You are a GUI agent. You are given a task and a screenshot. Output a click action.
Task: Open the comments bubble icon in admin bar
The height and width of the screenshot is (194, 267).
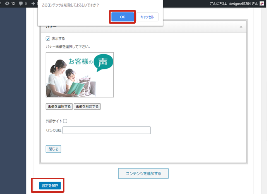click(x=21, y=3)
